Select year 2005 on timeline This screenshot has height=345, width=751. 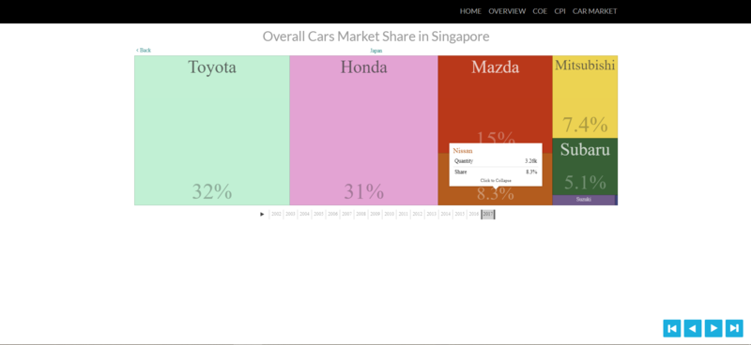pos(318,214)
